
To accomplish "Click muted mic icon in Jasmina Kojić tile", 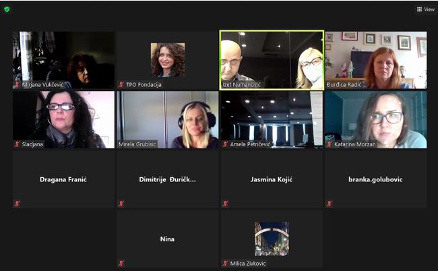I will point(226,204).
